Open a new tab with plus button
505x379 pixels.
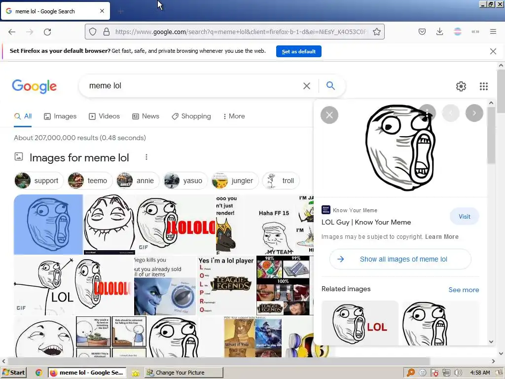pos(121,11)
